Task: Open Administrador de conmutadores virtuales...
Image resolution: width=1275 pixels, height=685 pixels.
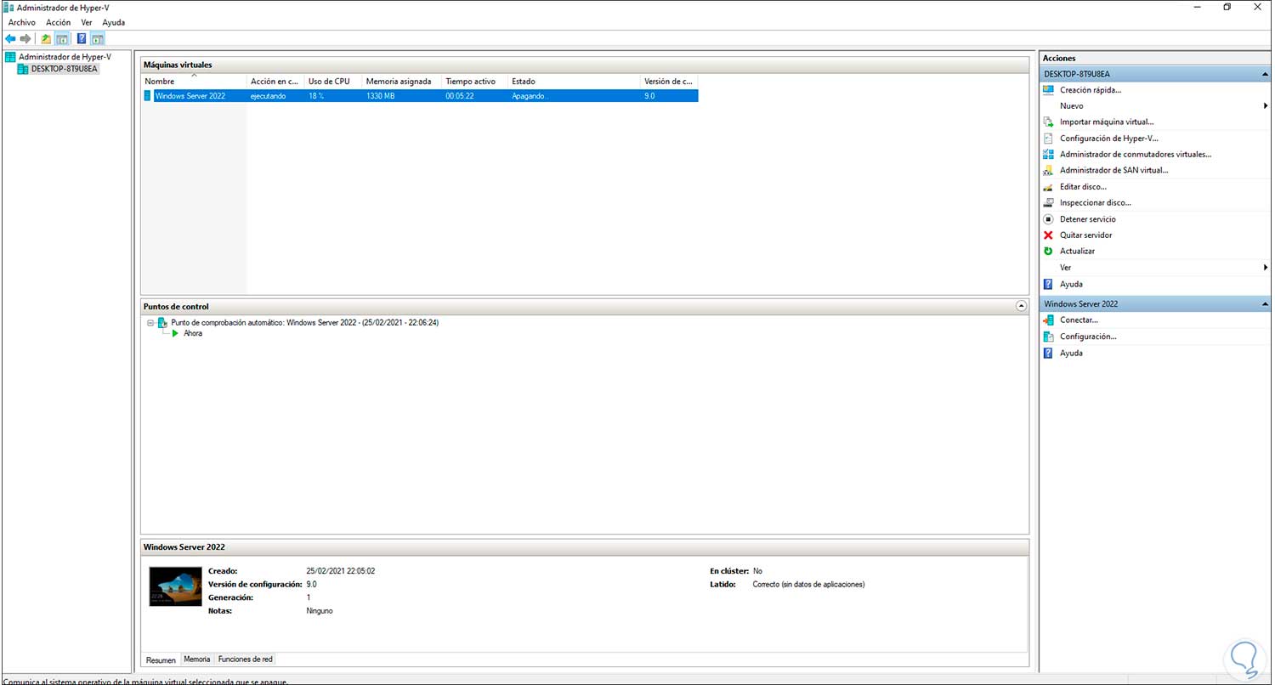Action: 1136,155
